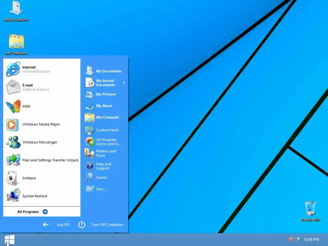Click the MSN label text
Screen dimensions: 328x246
click(26, 106)
